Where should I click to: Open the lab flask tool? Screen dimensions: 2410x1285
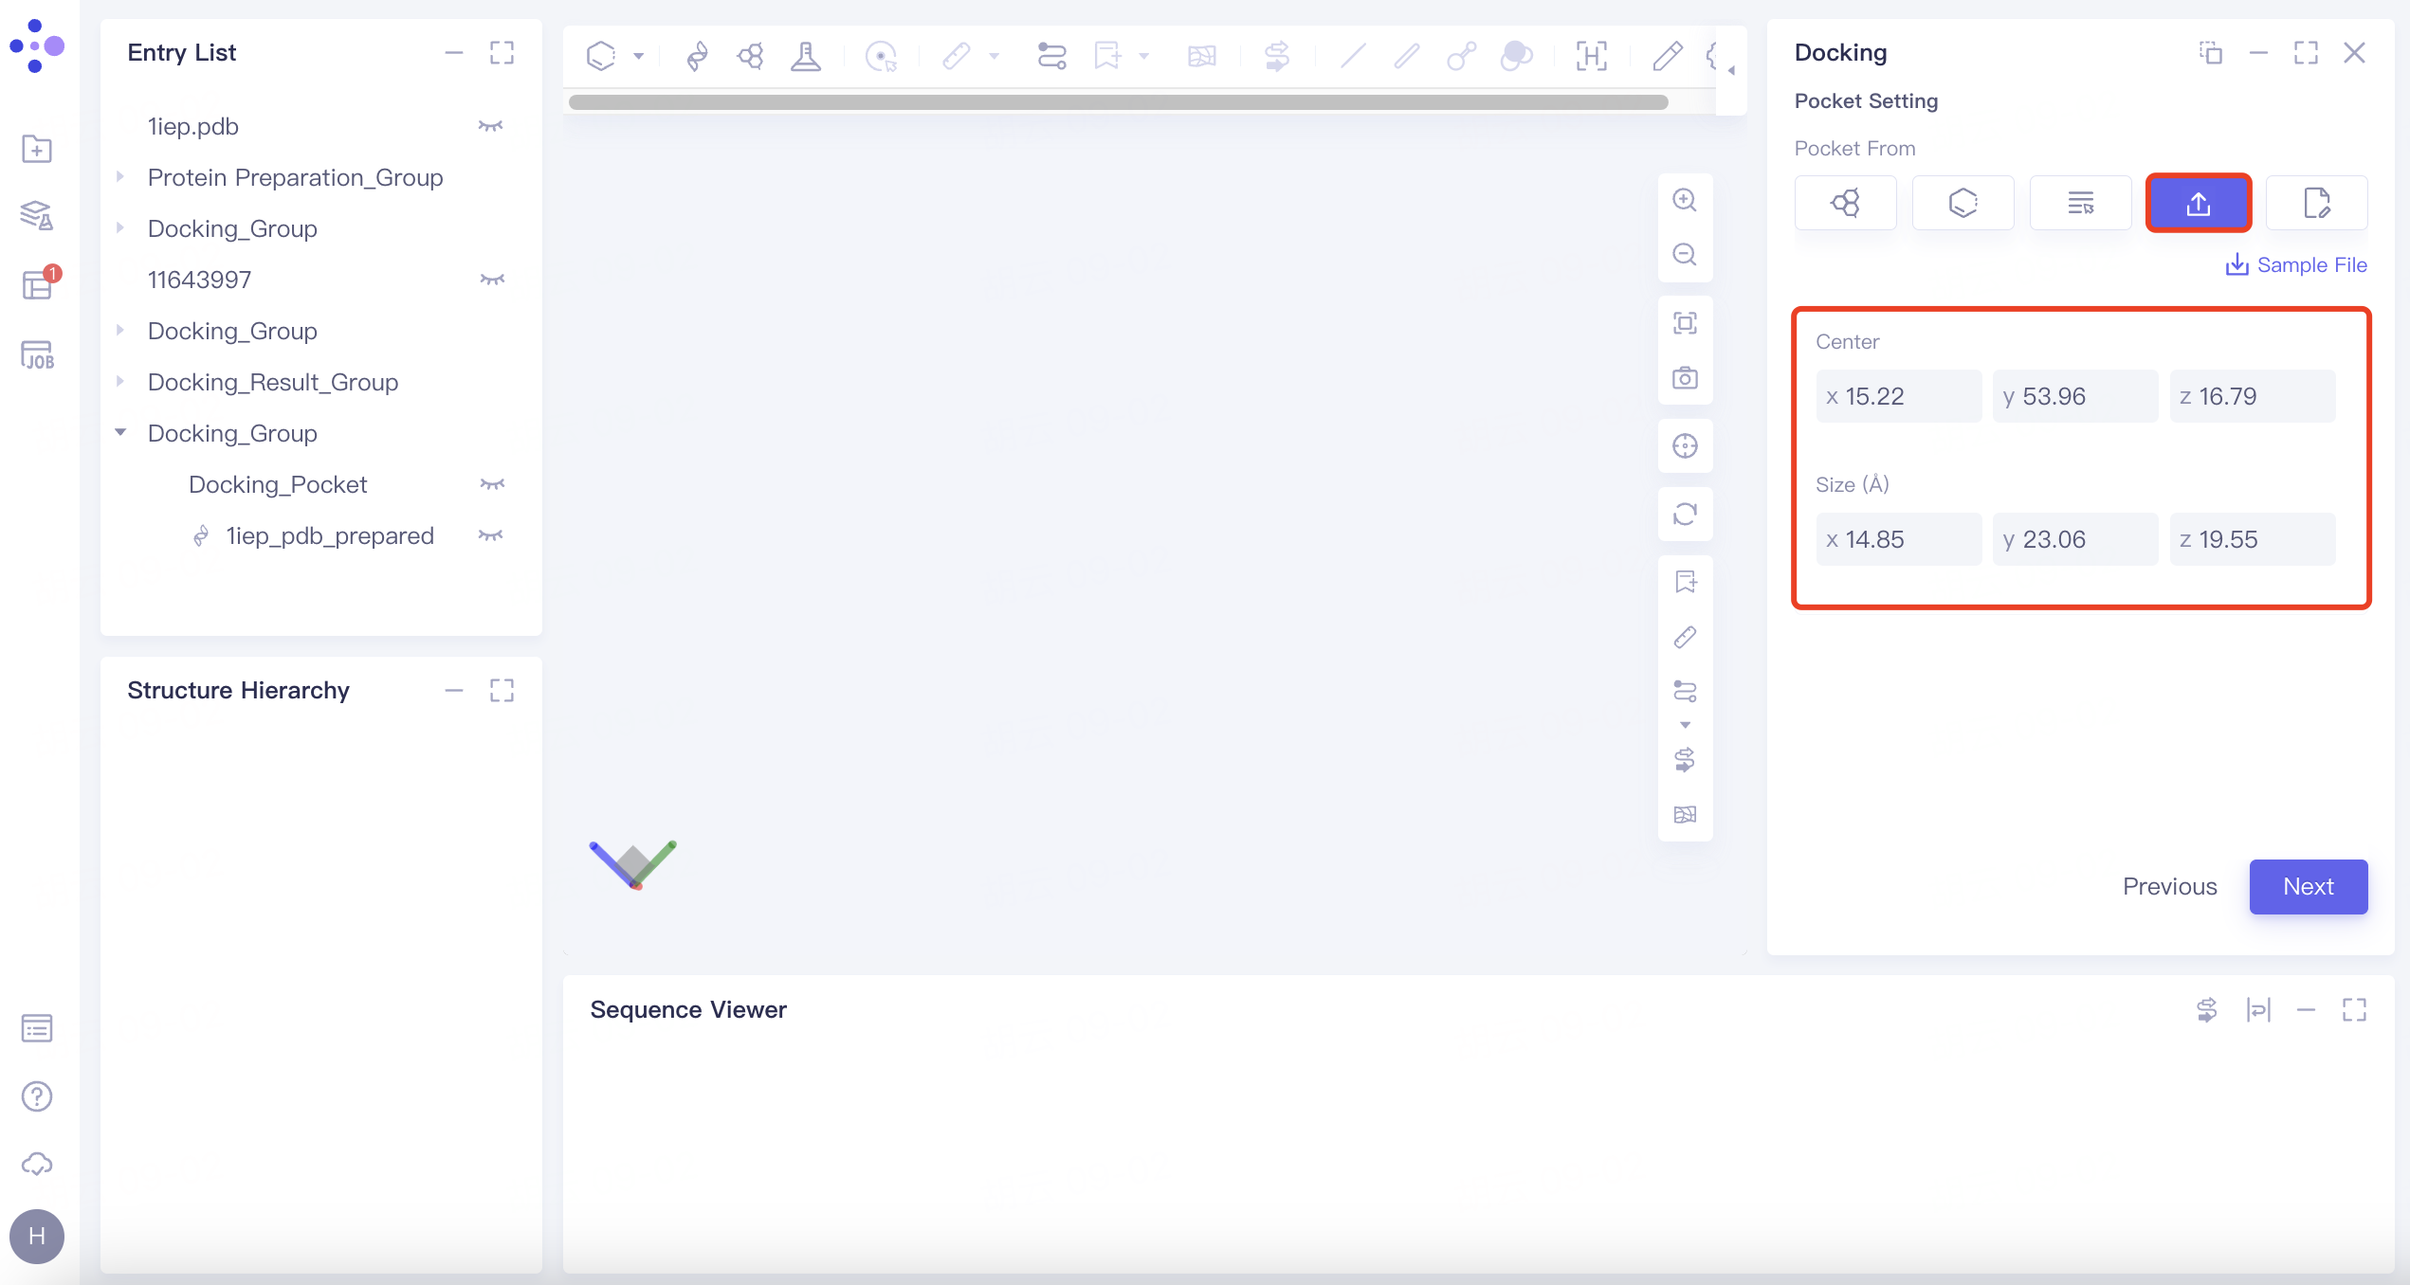click(805, 56)
